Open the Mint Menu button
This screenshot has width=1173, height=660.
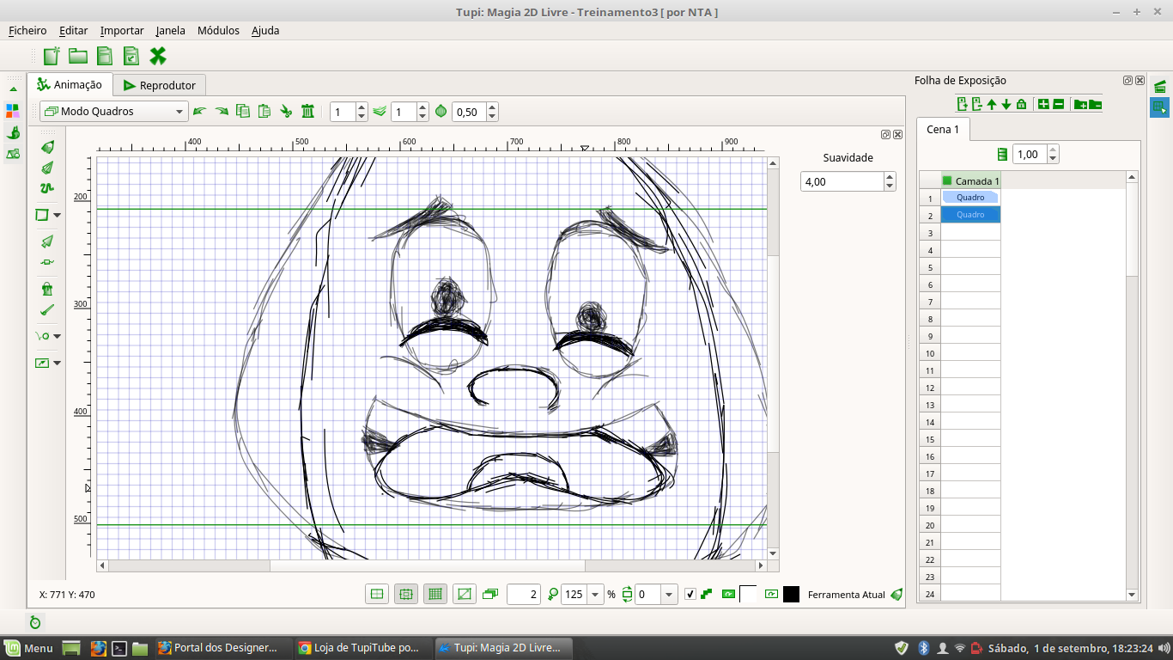click(x=27, y=648)
